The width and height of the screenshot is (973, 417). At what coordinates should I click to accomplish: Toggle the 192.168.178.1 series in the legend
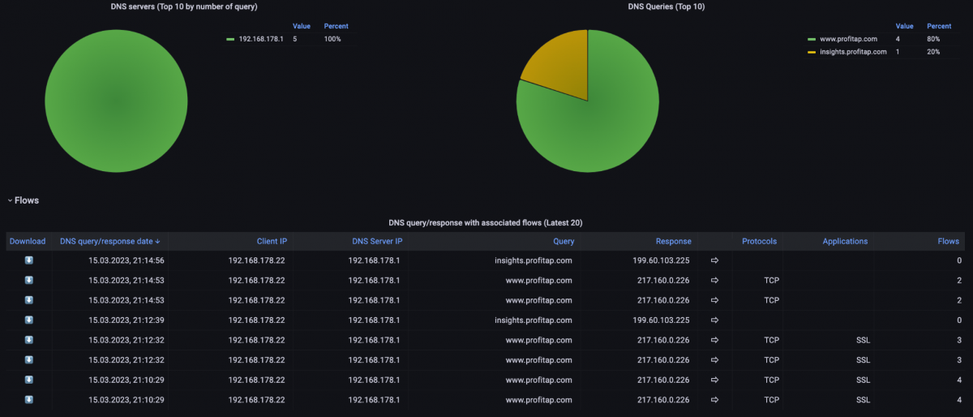pos(260,39)
